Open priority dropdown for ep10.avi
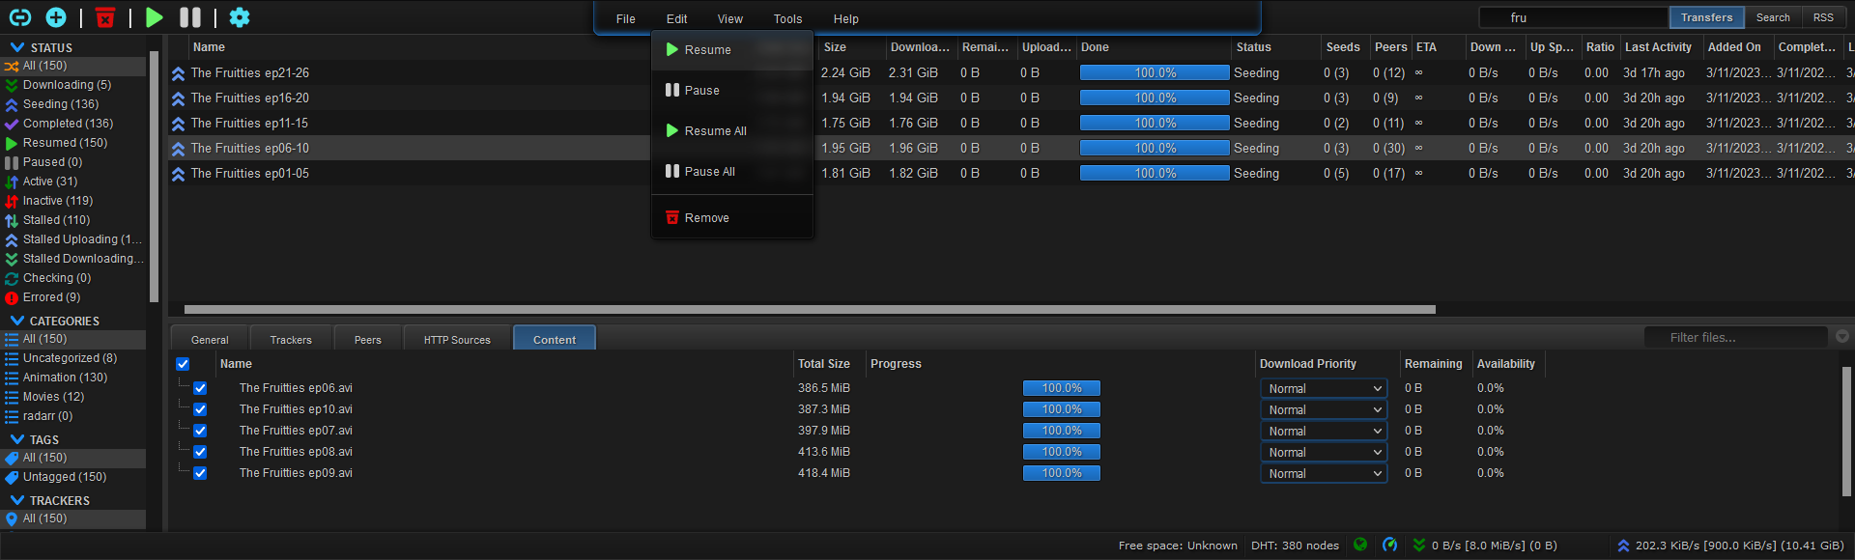 [1324, 409]
